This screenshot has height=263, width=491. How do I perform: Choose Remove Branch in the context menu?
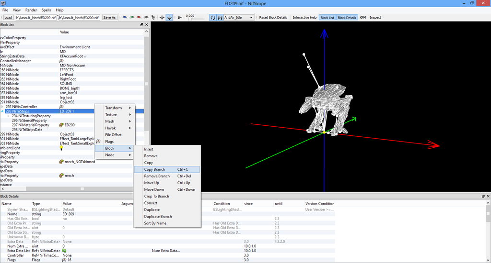(167, 176)
